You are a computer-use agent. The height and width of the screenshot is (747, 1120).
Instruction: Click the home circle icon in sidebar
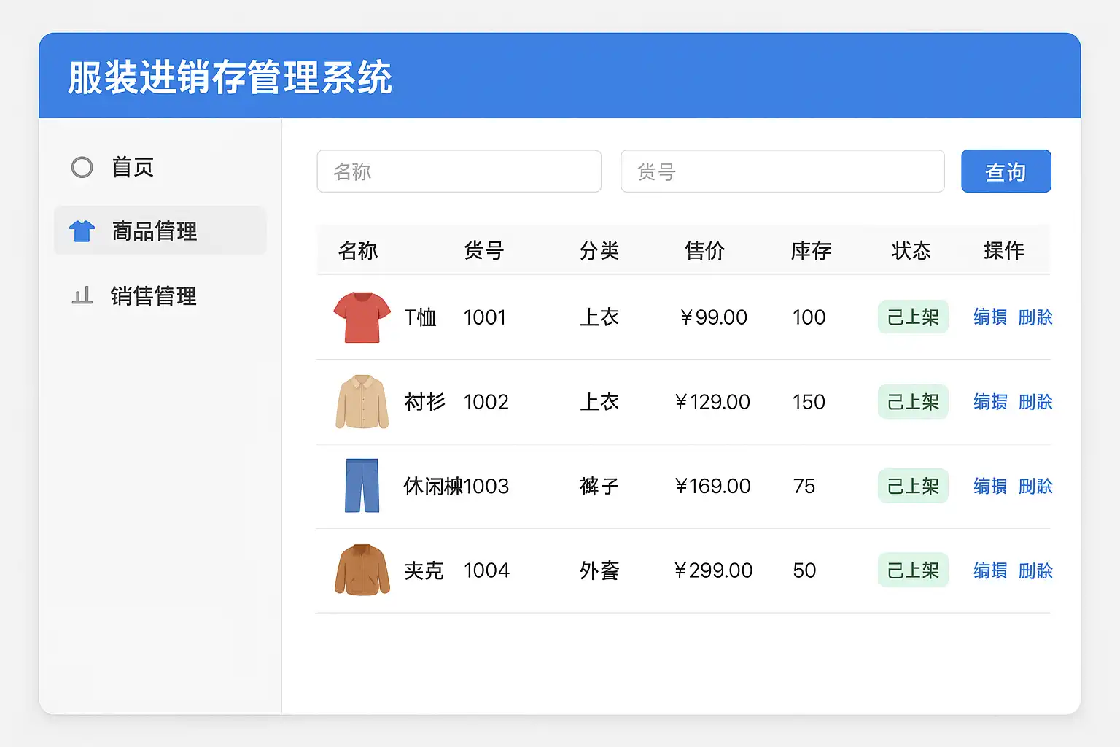[x=82, y=167]
